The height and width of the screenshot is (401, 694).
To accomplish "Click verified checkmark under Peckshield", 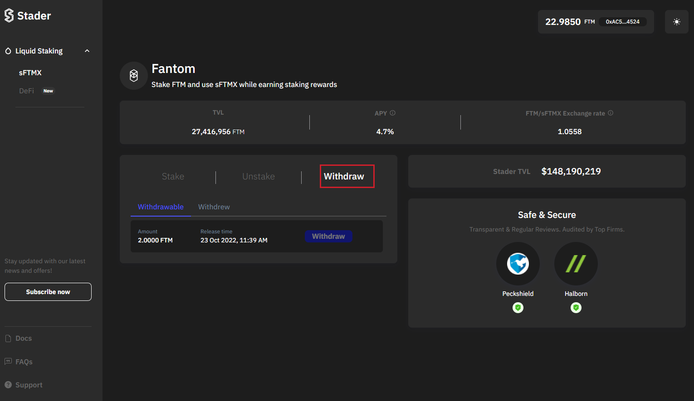I will point(518,308).
